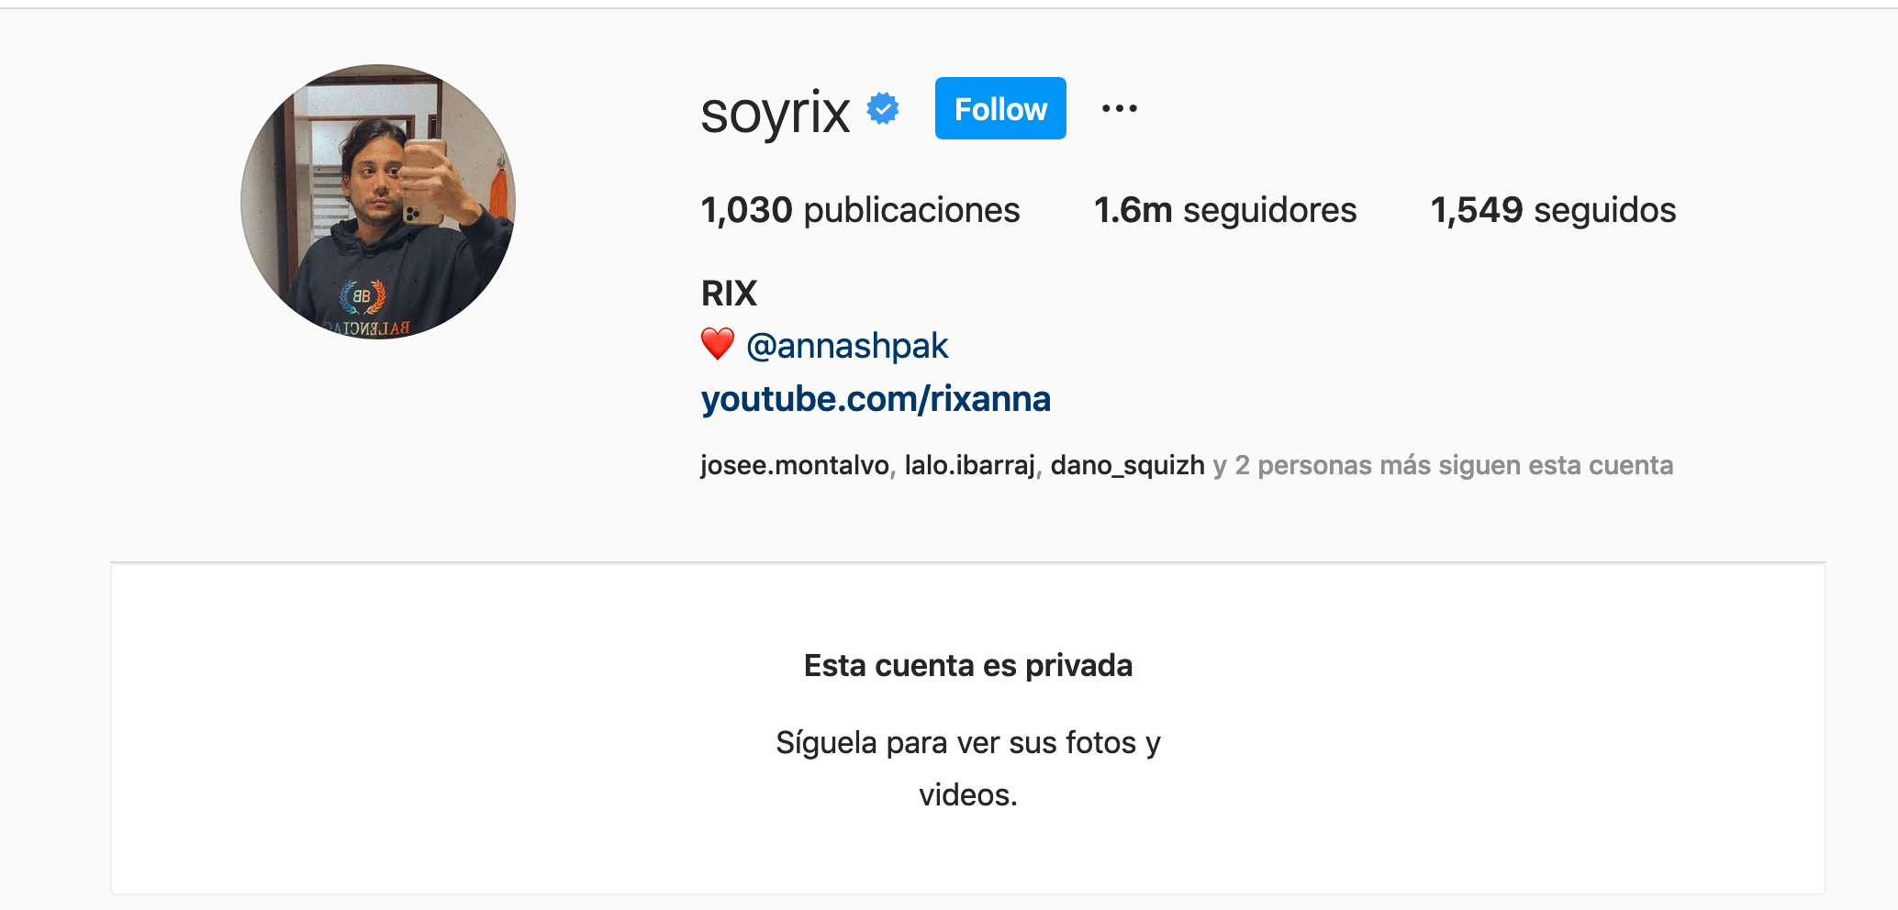Click the blue verified badge icon
1898x910 pixels.
(x=883, y=109)
